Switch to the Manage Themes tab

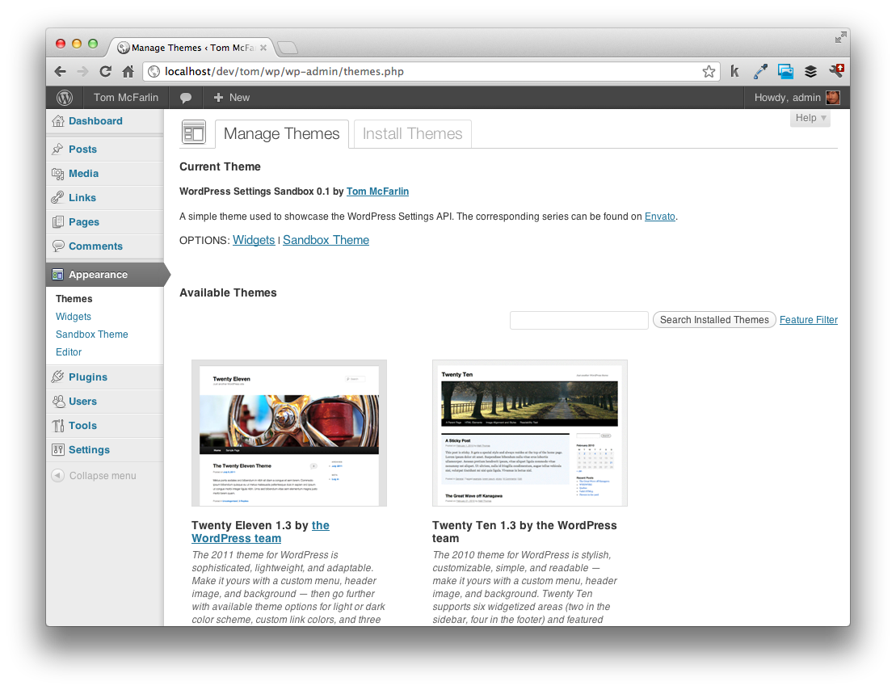[282, 134]
